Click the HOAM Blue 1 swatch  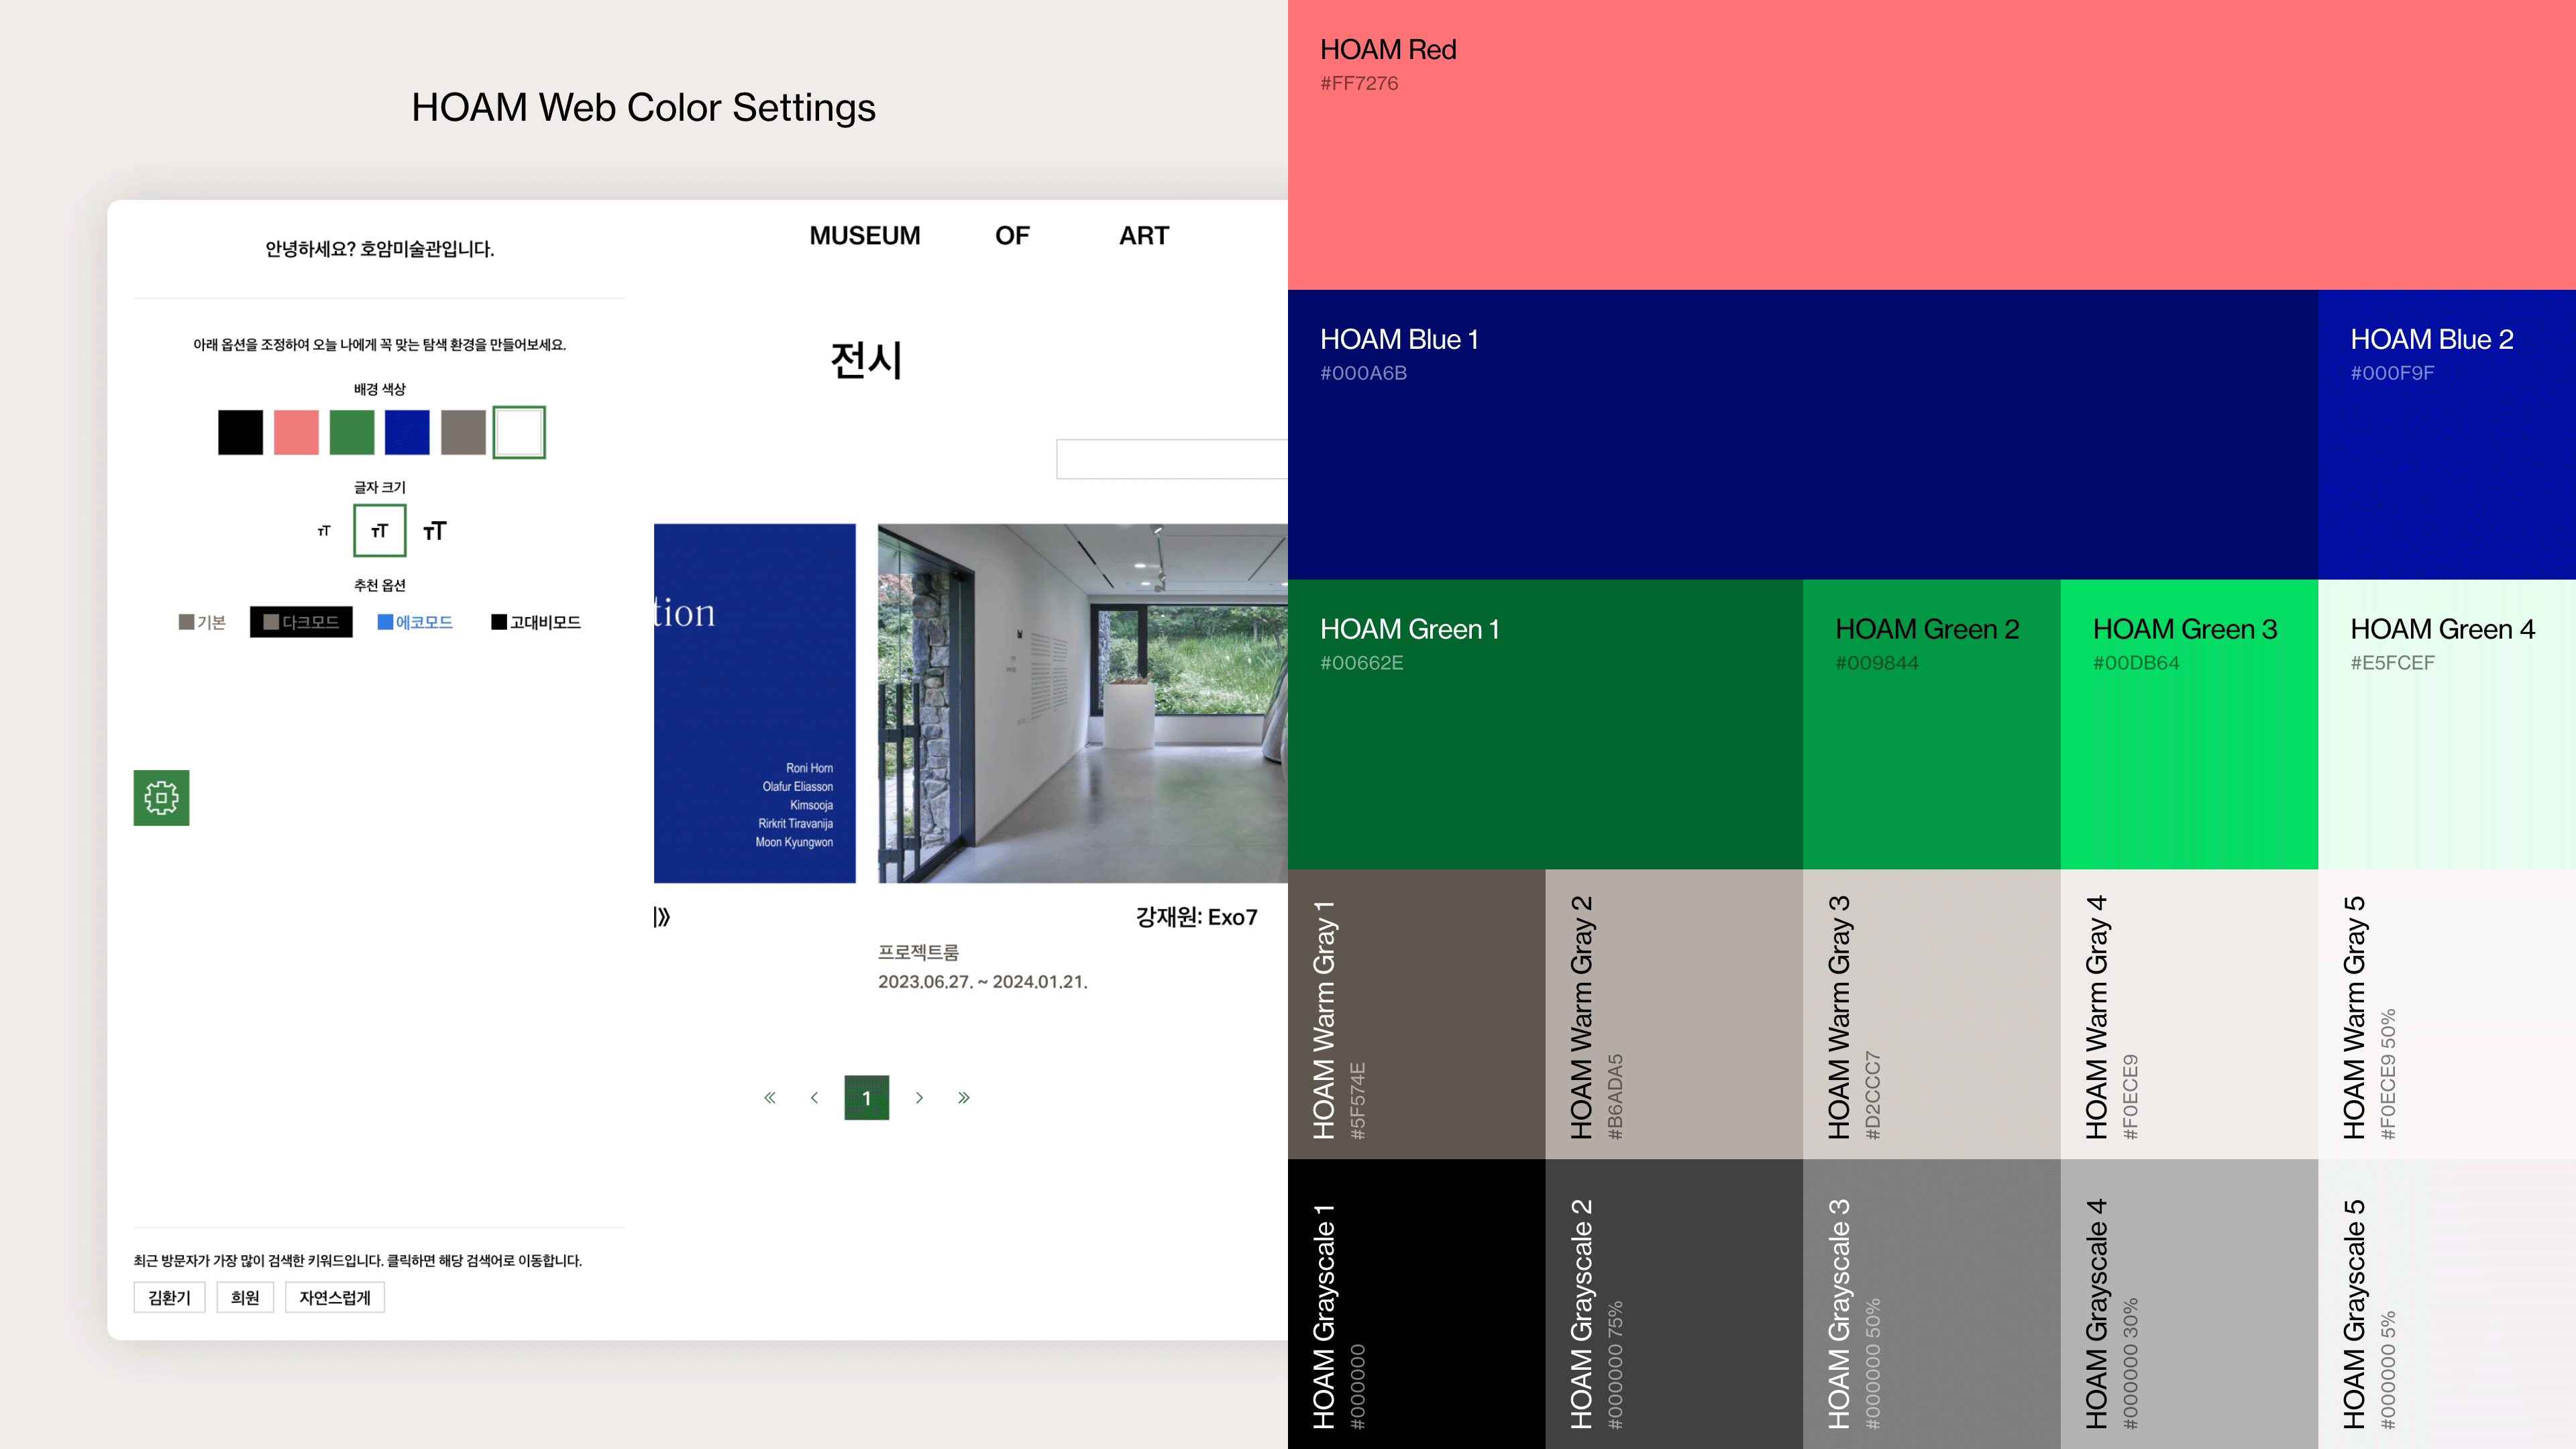(1803, 435)
